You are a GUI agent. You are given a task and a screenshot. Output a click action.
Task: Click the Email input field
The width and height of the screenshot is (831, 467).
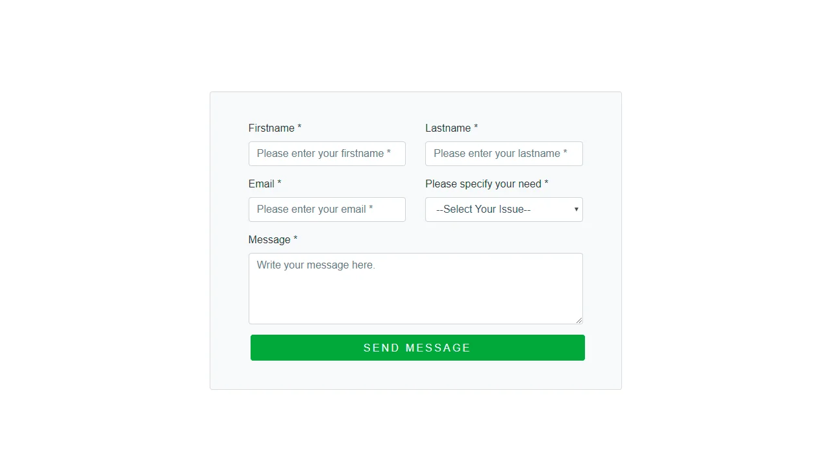pyautogui.click(x=327, y=210)
